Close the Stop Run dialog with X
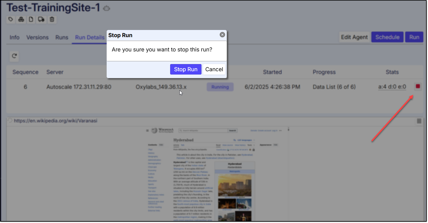The width and height of the screenshot is (428, 223). 222,35
